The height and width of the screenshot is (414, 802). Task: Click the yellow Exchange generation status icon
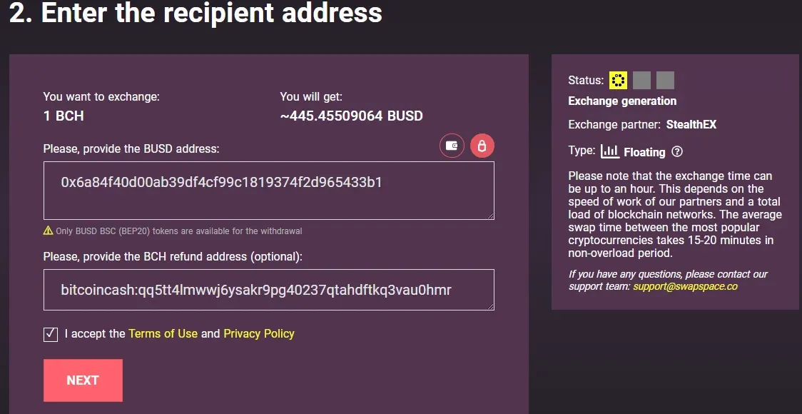618,81
